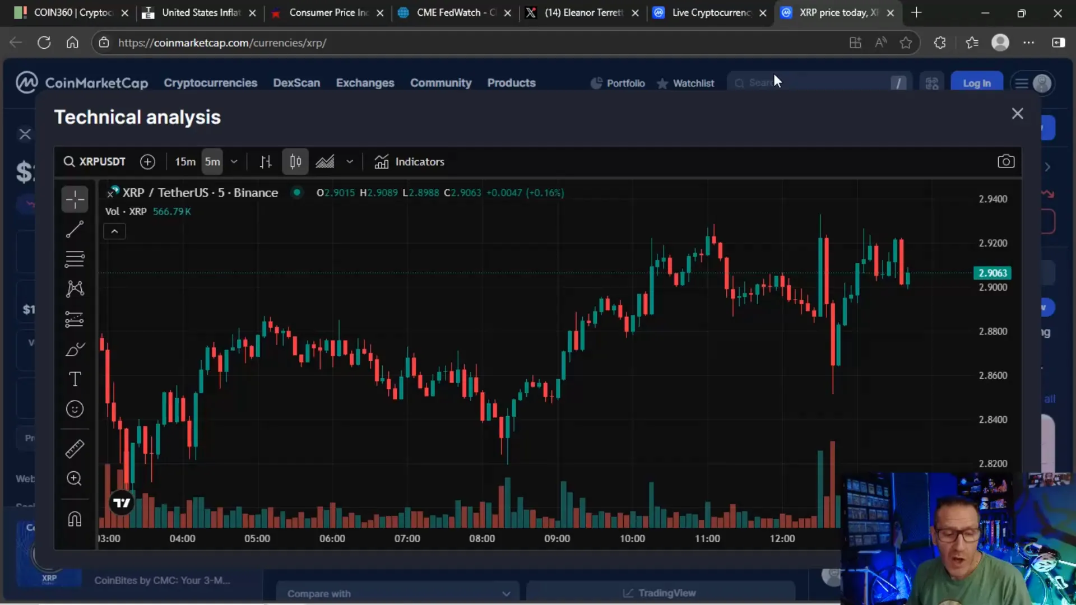Select the crosshair cursor tool
1076x605 pixels.
tap(75, 199)
